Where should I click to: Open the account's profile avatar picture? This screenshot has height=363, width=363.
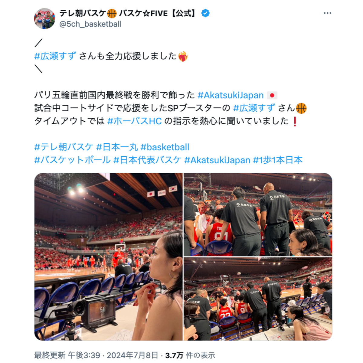tap(44, 19)
